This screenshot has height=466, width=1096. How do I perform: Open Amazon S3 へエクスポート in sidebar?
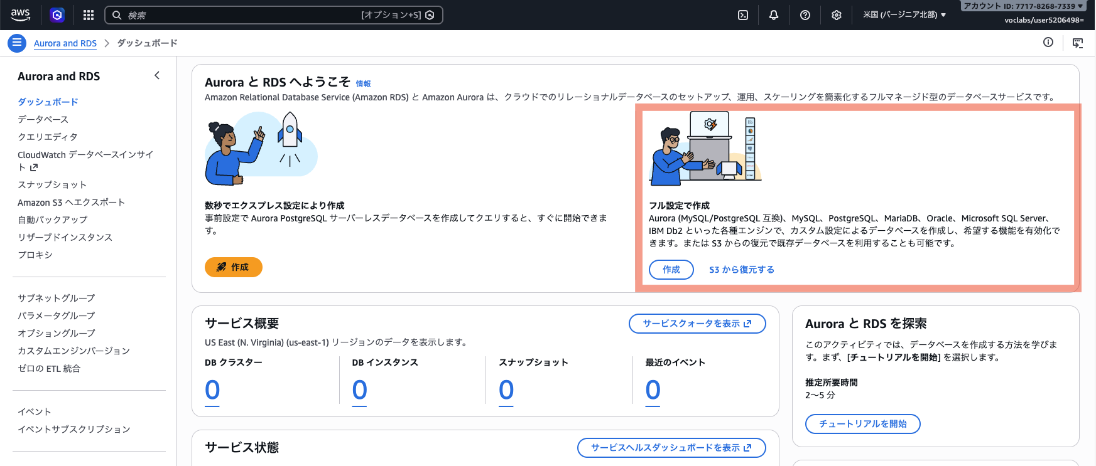(x=71, y=202)
